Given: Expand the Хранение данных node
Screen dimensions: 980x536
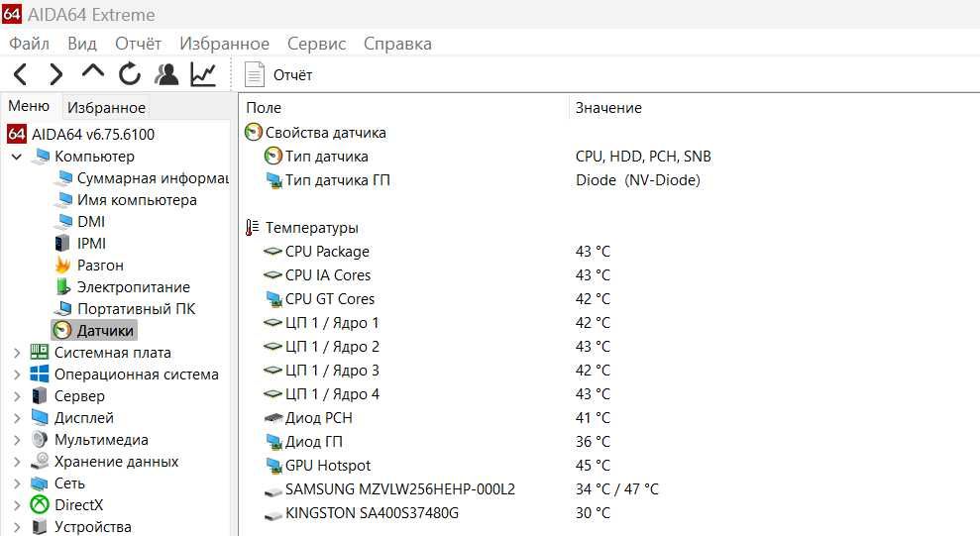Looking at the screenshot, I should coord(17,462).
